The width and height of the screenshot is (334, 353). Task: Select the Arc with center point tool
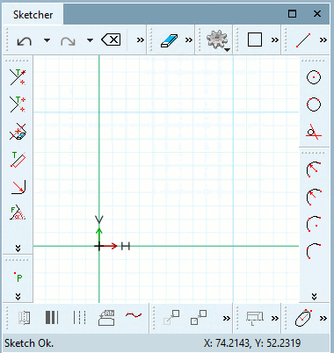(314, 224)
